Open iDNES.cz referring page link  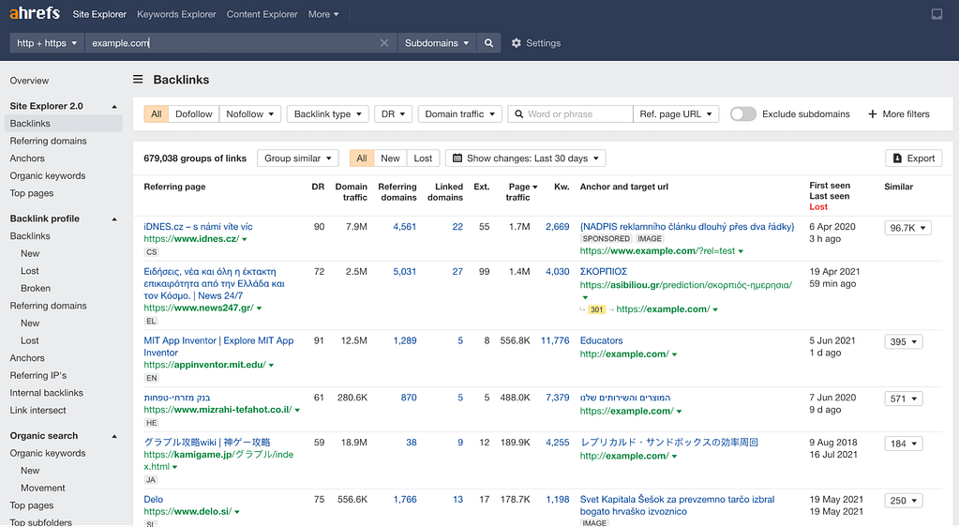[x=198, y=227]
